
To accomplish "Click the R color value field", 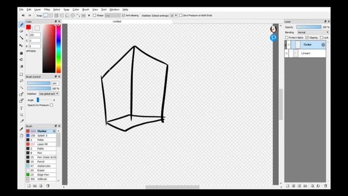I will (x=35, y=35).
